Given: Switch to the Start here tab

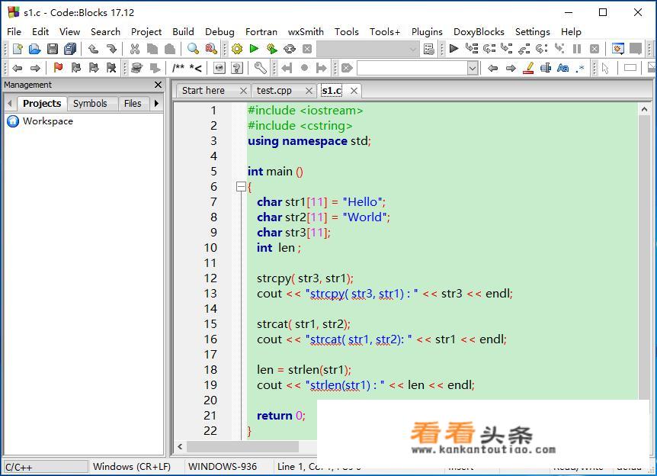Looking at the screenshot, I should 204,91.
